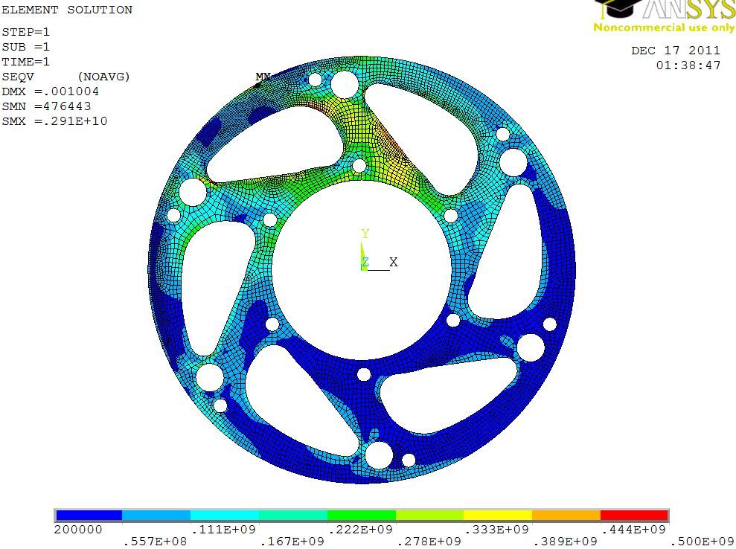Click the STEP=1 label
736x549 pixels.
pos(26,33)
